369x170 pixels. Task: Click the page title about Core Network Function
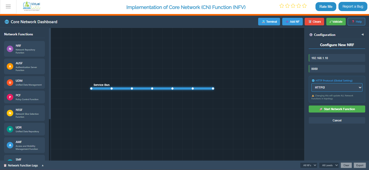[186, 7]
